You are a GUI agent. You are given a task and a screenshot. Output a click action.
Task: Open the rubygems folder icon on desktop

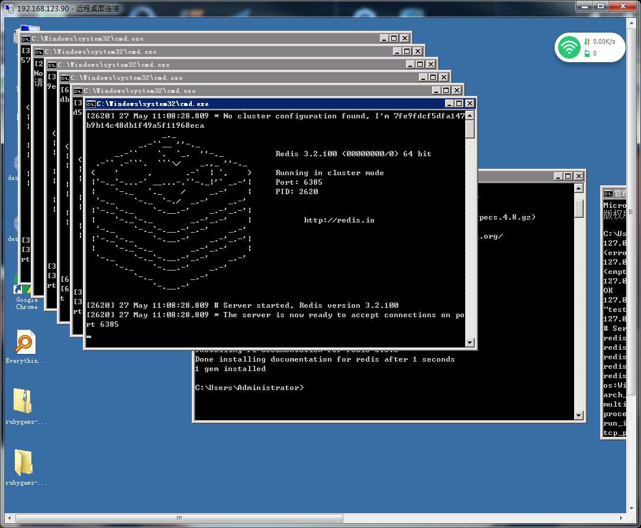(25, 467)
